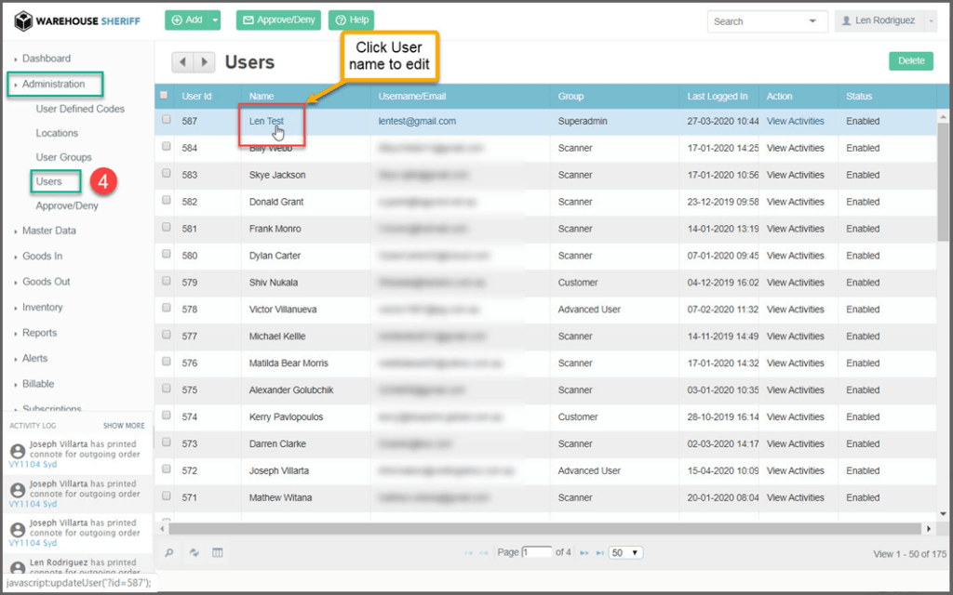Screen dimensions: 953x595
Task: Check the select-all checkbox in table header
Action: point(165,95)
